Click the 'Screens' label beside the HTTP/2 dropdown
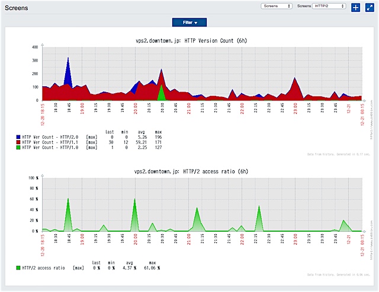Screen dimensions: 379x292 click(x=304, y=6)
